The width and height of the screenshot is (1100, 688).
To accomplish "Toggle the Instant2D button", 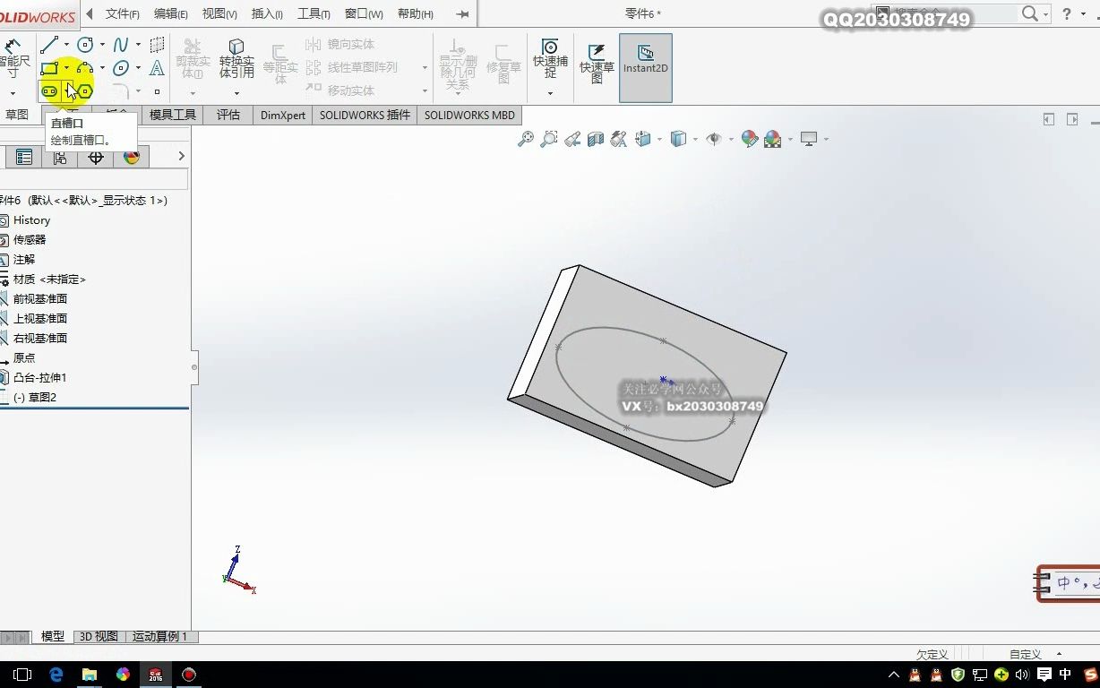I will 645,67.
